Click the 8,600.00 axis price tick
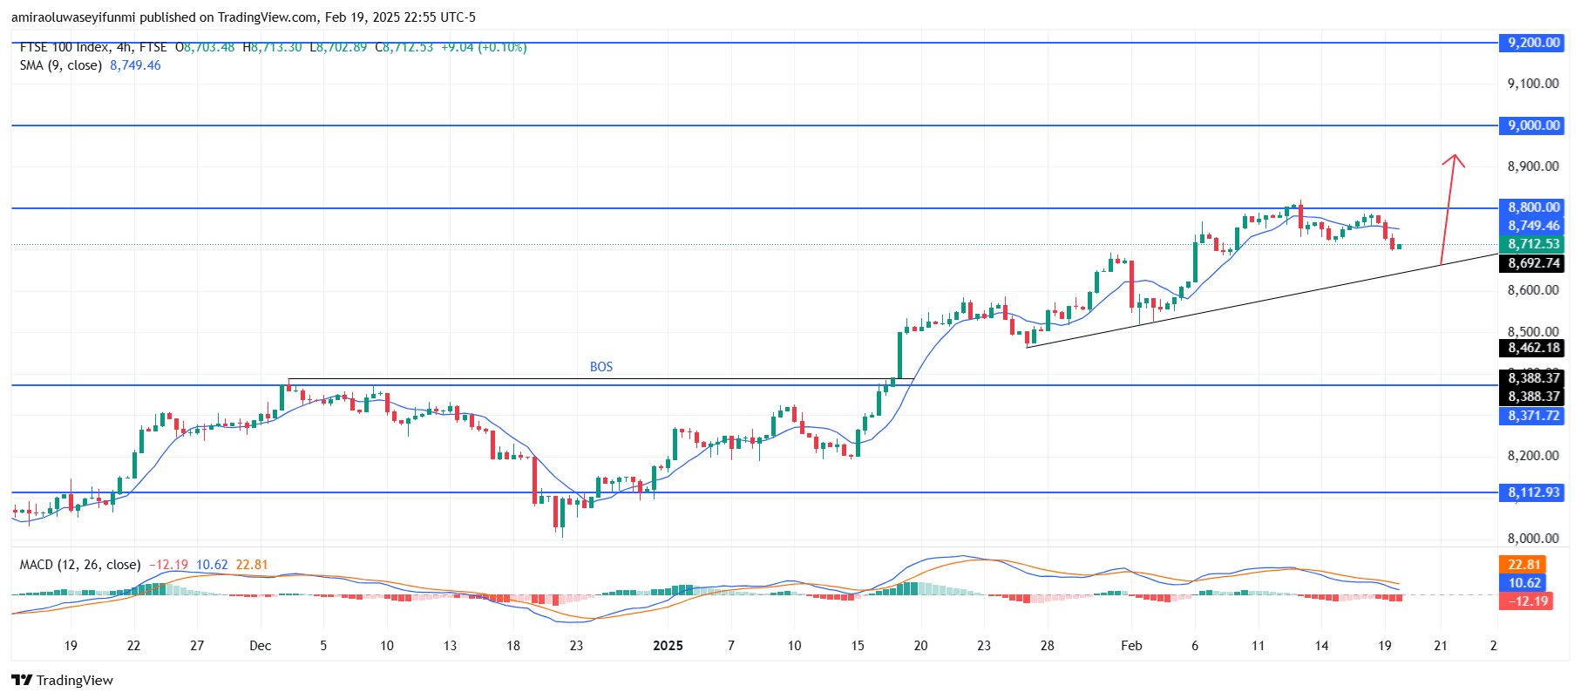The height and width of the screenshot is (699, 1581). click(1533, 290)
